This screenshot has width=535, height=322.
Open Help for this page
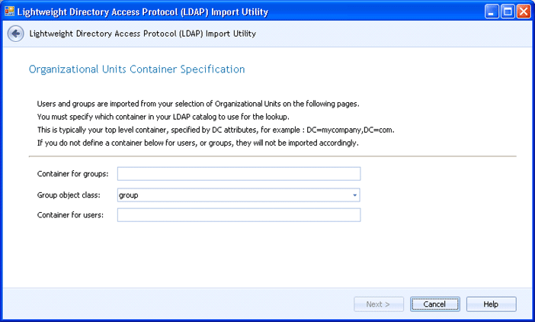coord(491,304)
